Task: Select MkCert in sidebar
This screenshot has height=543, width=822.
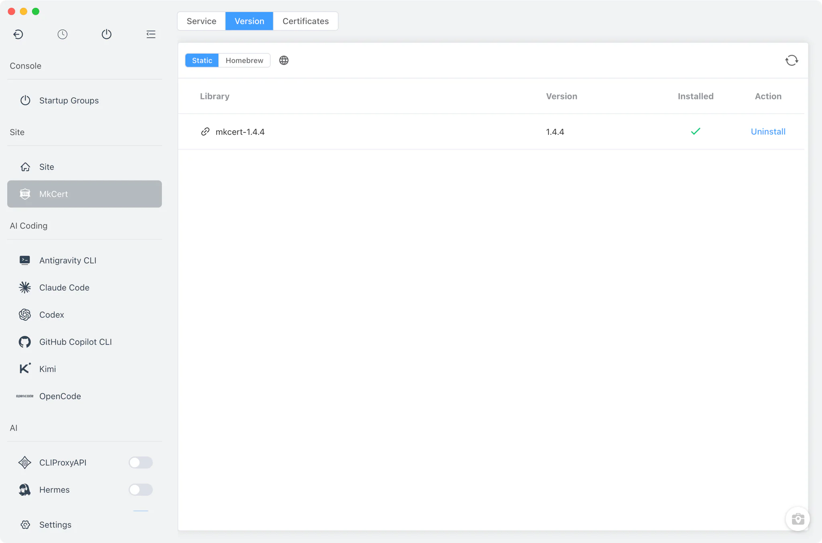Action: [84, 194]
